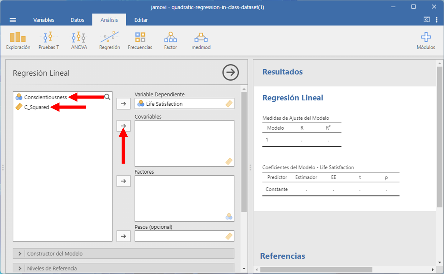Move selected variable into Covariables
Screen dimensions: 444x274
pyautogui.click(x=123, y=126)
